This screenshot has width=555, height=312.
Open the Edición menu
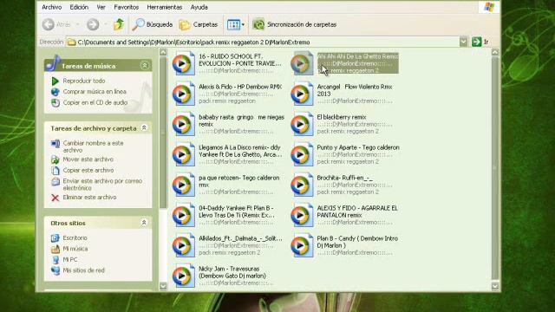click(79, 7)
